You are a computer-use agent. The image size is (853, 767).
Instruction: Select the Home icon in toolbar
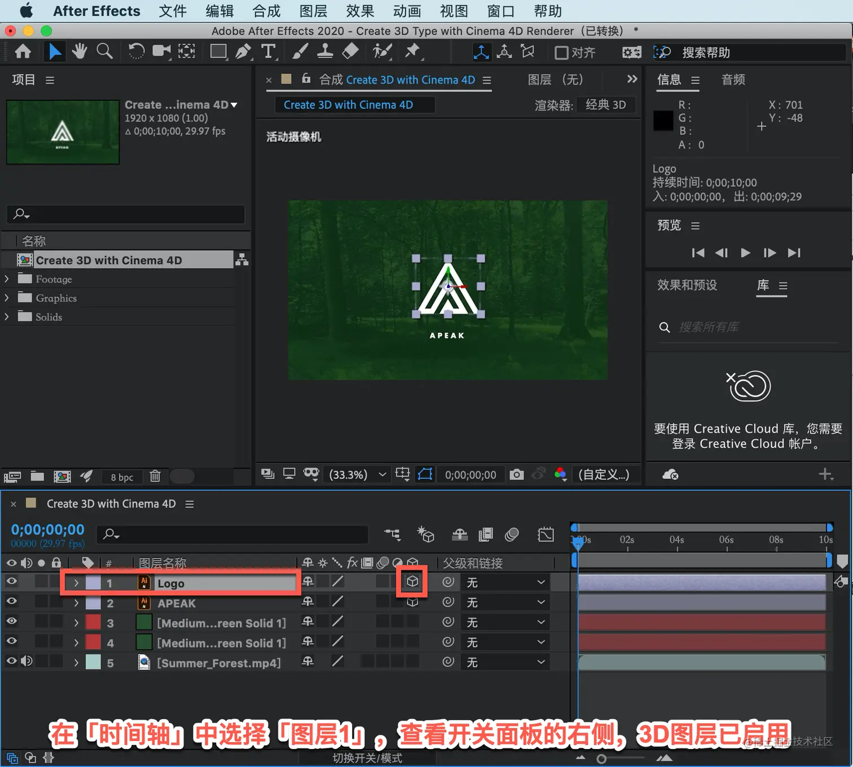23,52
